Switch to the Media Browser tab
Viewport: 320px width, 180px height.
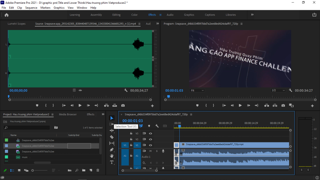68,114
